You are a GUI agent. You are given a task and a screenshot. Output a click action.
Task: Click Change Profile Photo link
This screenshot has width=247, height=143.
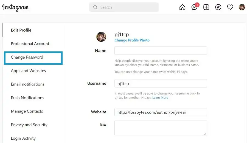[x=132, y=40]
